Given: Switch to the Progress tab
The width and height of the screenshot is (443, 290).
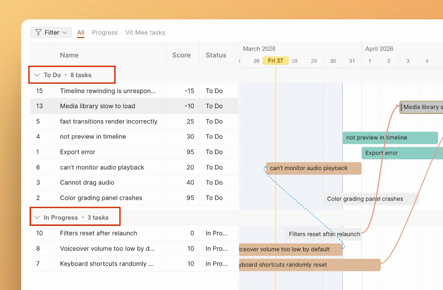Looking at the screenshot, I should pyautogui.click(x=104, y=32).
